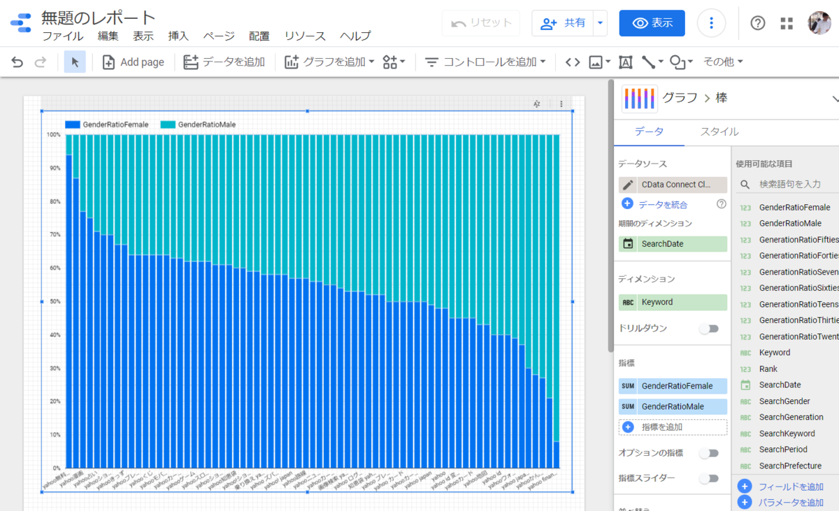Add a new page with Add page

(x=133, y=62)
